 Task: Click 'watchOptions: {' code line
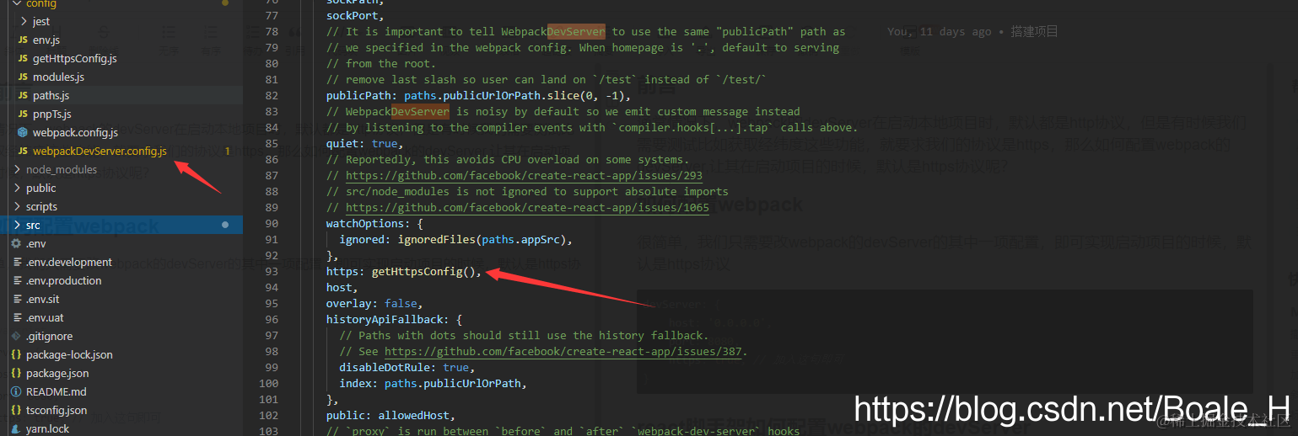point(374,224)
